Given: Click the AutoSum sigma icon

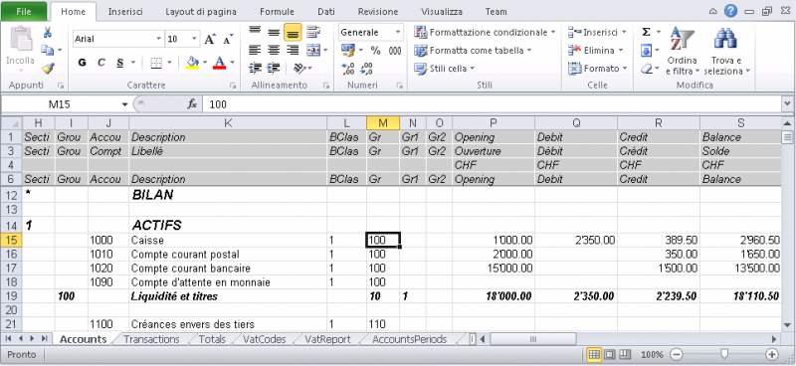Looking at the screenshot, I should tap(646, 32).
